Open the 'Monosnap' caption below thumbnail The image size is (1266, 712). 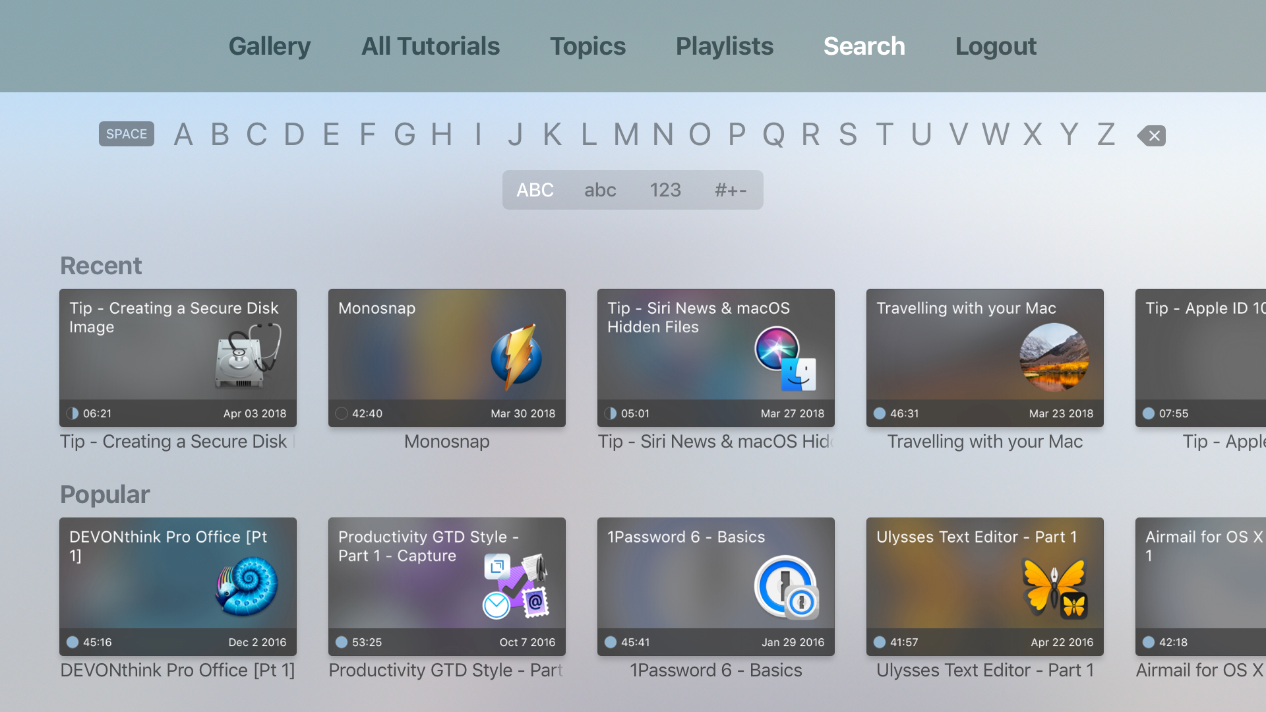447,442
